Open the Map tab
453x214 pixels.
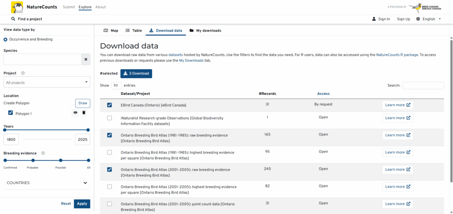click(x=111, y=30)
